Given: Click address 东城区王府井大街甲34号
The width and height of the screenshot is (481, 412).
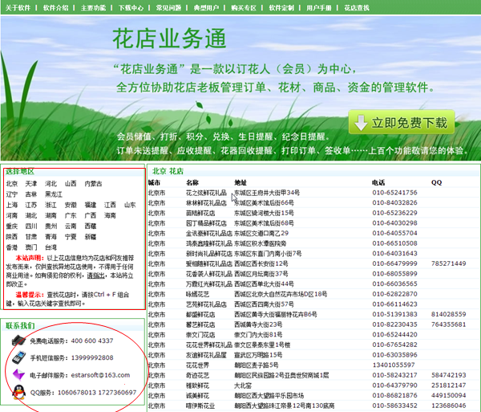Looking at the screenshot, I should coord(267,193).
